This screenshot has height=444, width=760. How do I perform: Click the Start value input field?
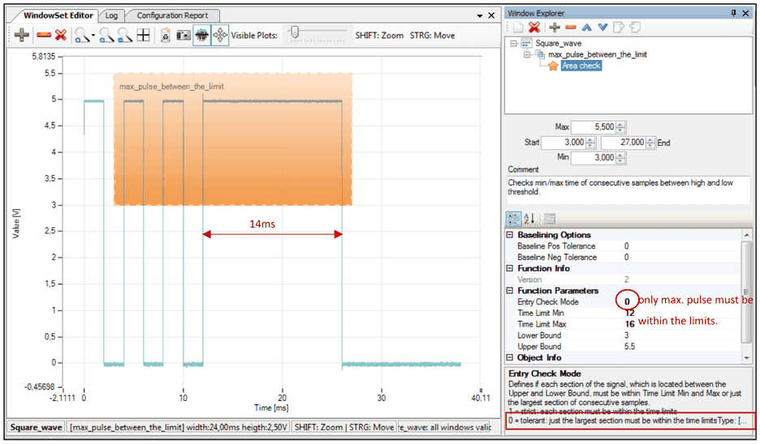(564, 143)
